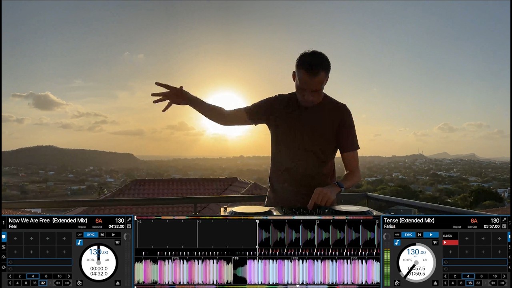Pause the playing blue button on deck 2
512x288 pixels.
[x=431, y=235]
